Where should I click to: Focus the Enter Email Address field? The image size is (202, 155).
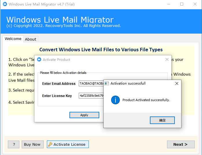point(91,83)
